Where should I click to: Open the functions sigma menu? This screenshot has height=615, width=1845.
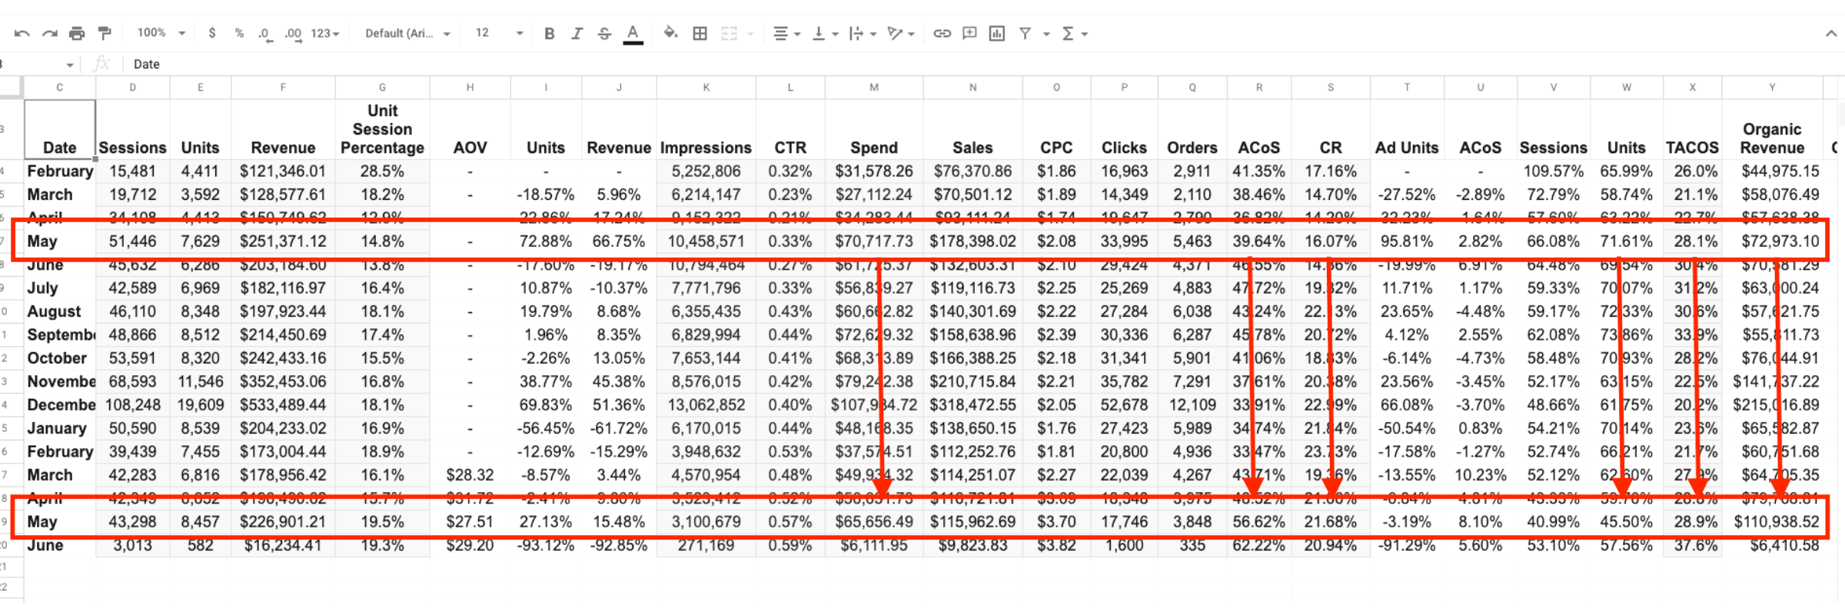coord(1074,34)
